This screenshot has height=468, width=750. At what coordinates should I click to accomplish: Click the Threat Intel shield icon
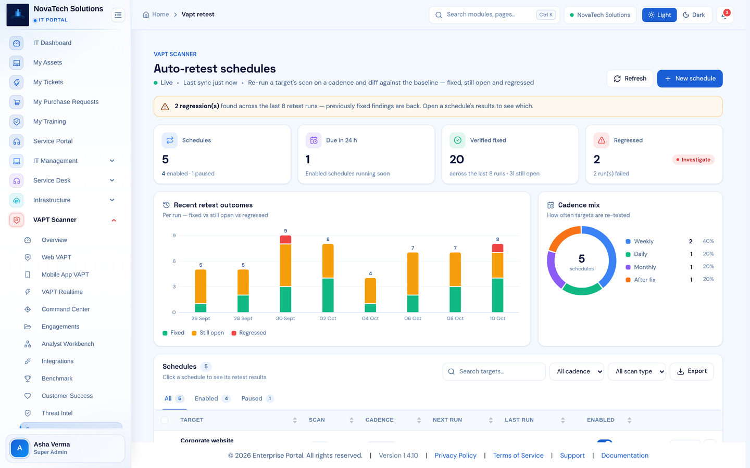28,413
